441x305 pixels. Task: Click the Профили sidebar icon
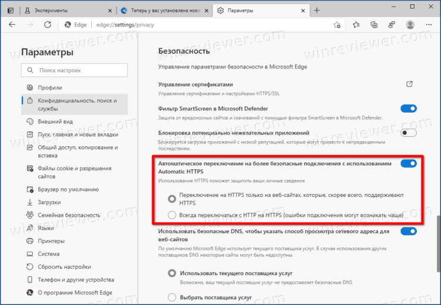point(30,88)
